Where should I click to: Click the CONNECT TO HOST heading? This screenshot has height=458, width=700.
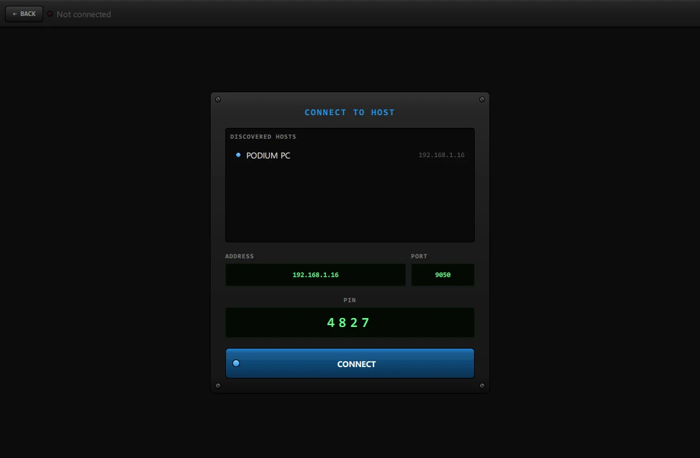click(349, 113)
